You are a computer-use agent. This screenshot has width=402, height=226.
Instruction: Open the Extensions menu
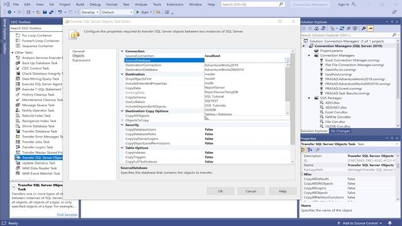pos(175,4)
